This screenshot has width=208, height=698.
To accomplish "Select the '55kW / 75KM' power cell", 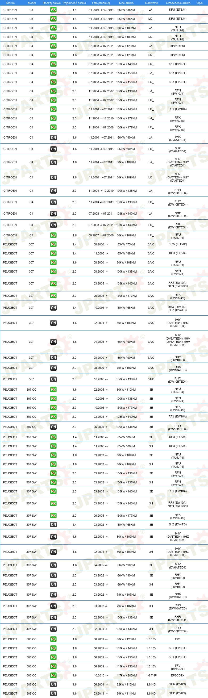I will point(126,244).
